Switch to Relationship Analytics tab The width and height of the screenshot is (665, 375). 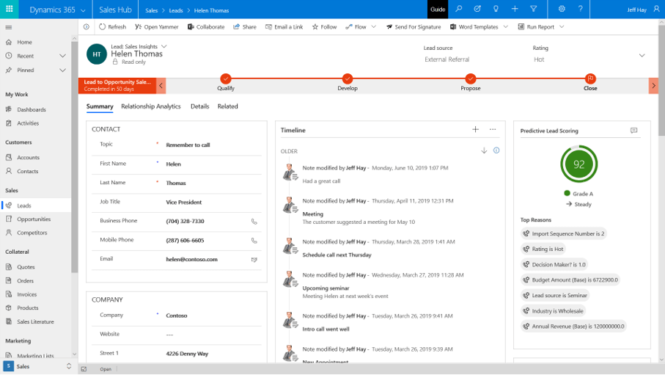(x=151, y=106)
